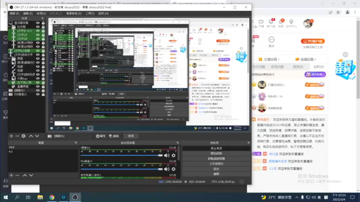Open 設定 (Settings) in Controls panel

pyautogui.click(x=216, y=169)
